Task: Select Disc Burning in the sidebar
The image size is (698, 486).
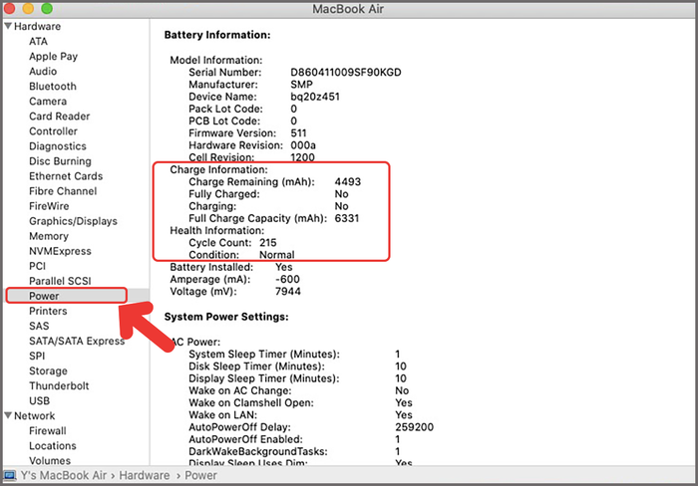Action: 60,161
